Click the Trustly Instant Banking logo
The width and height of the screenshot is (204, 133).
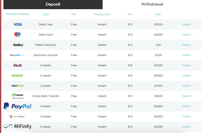point(17,96)
